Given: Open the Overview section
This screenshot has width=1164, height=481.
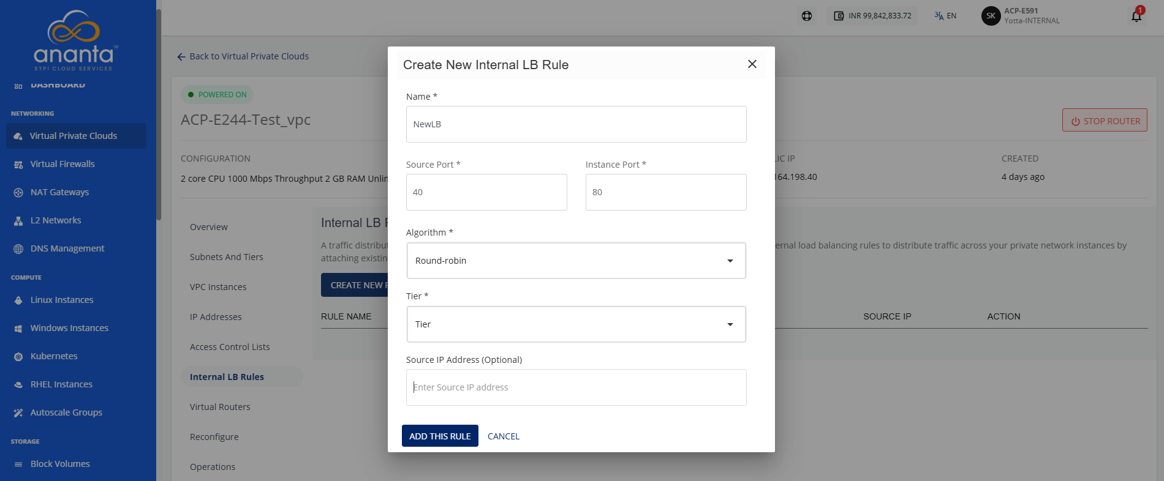Looking at the screenshot, I should click(209, 227).
